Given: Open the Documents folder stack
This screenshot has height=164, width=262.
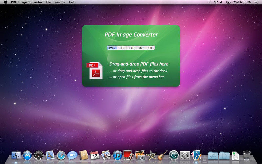Looking at the screenshot, I should [224, 155].
